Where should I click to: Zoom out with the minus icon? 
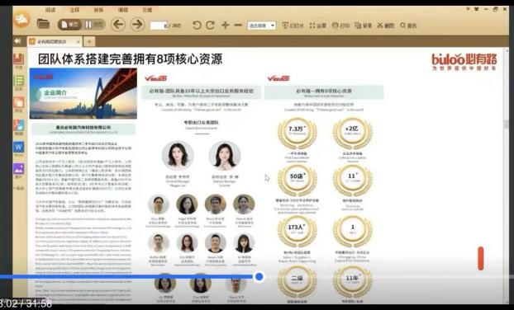click(x=238, y=26)
